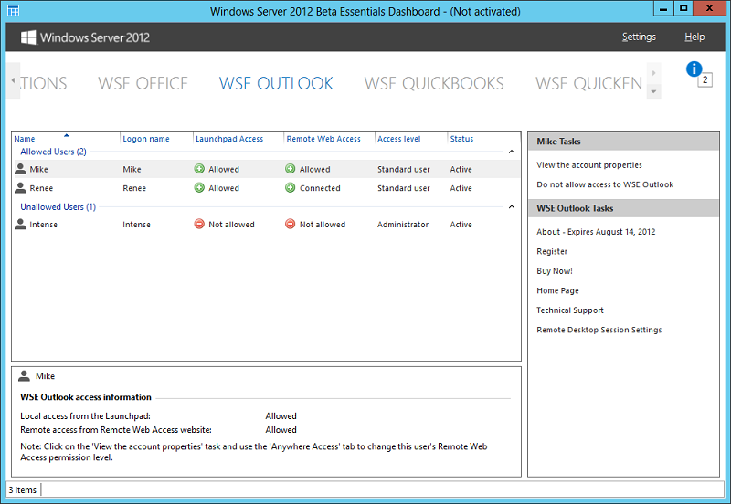Click Renee's user avatar icon
The width and height of the screenshot is (731, 504).
20,188
